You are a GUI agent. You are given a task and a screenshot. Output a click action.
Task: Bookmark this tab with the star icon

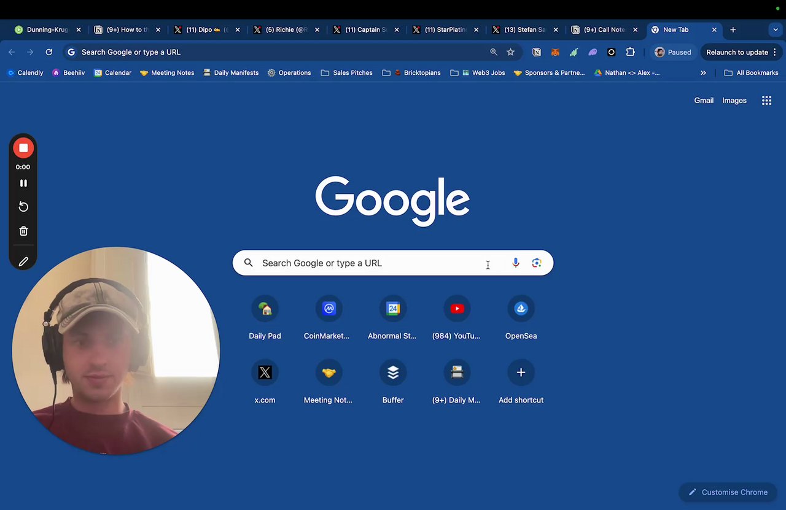(510, 52)
